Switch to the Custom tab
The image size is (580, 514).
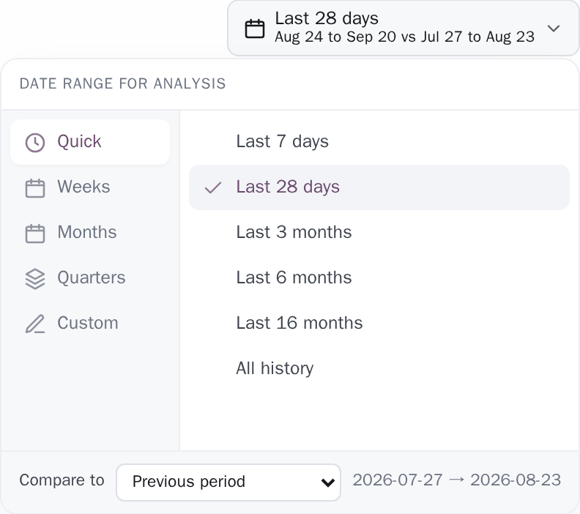(x=90, y=324)
